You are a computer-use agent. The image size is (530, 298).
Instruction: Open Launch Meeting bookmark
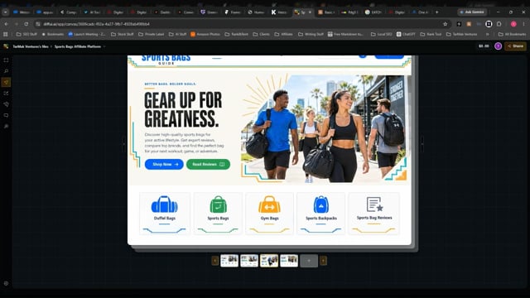coord(87,34)
